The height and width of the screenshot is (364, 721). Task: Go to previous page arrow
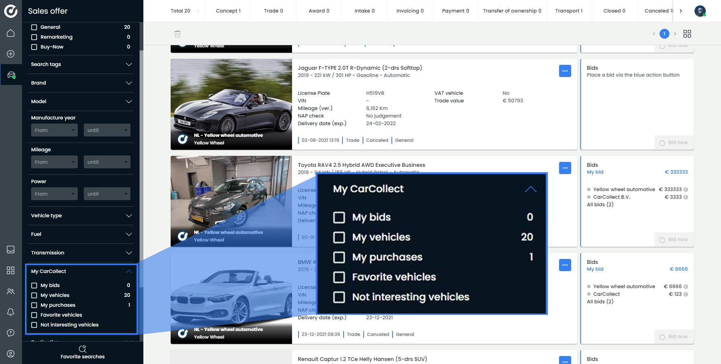pyautogui.click(x=653, y=34)
